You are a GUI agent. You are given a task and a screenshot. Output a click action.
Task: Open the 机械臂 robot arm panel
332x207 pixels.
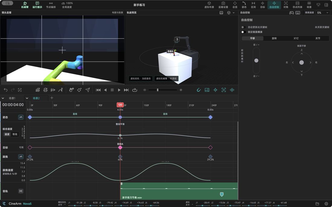[25, 5]
